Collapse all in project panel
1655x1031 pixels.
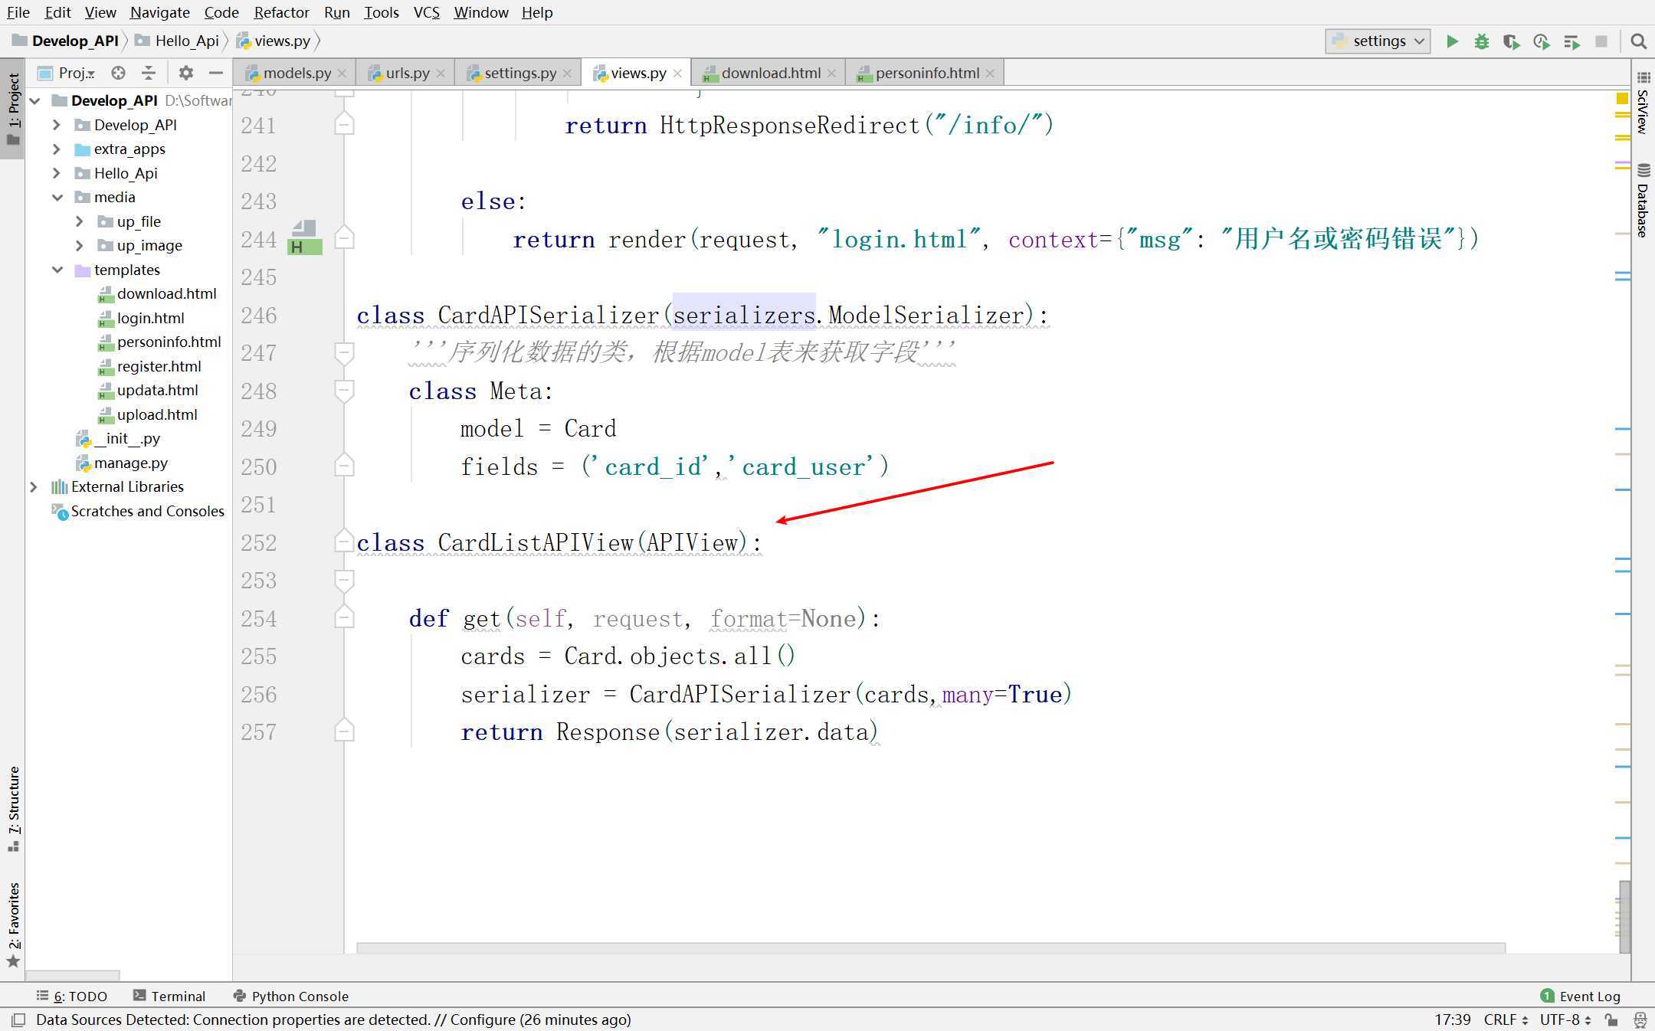click(149, 73)
